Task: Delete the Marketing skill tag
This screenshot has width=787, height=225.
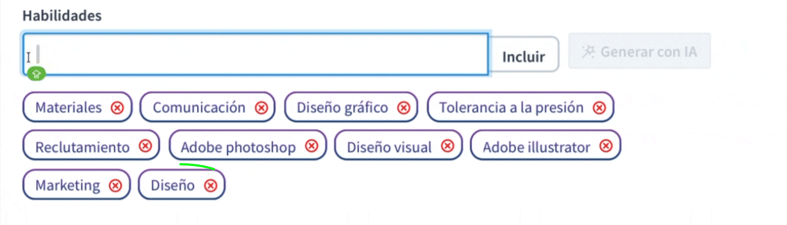Action: click(x=116, y=185)
